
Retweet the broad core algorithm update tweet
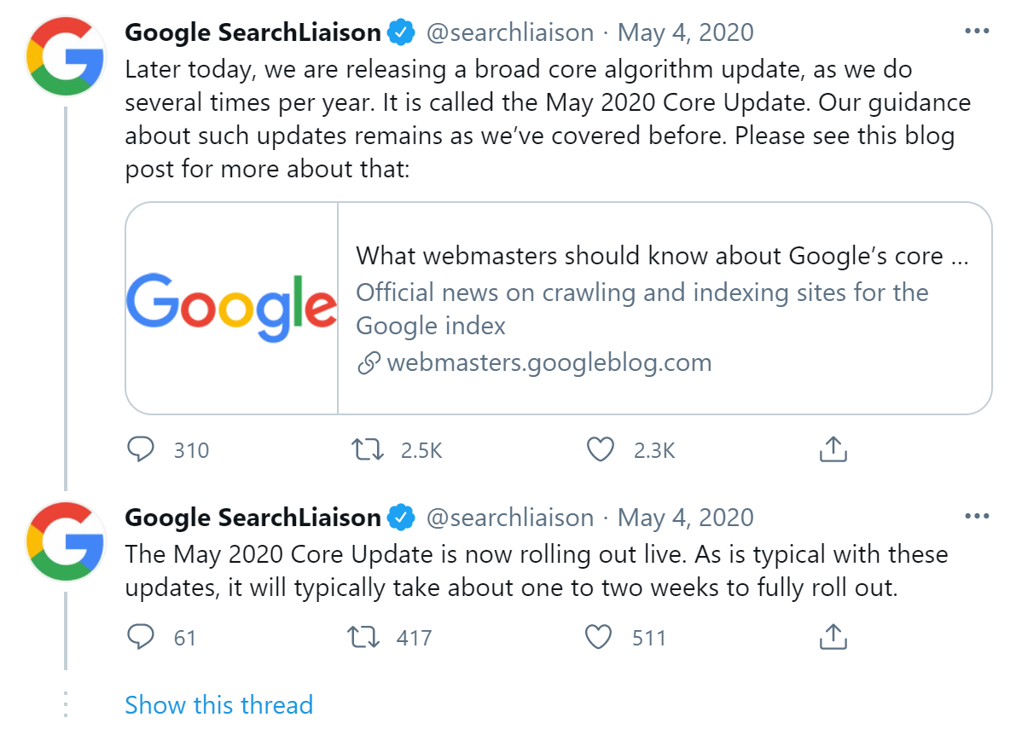367,449
